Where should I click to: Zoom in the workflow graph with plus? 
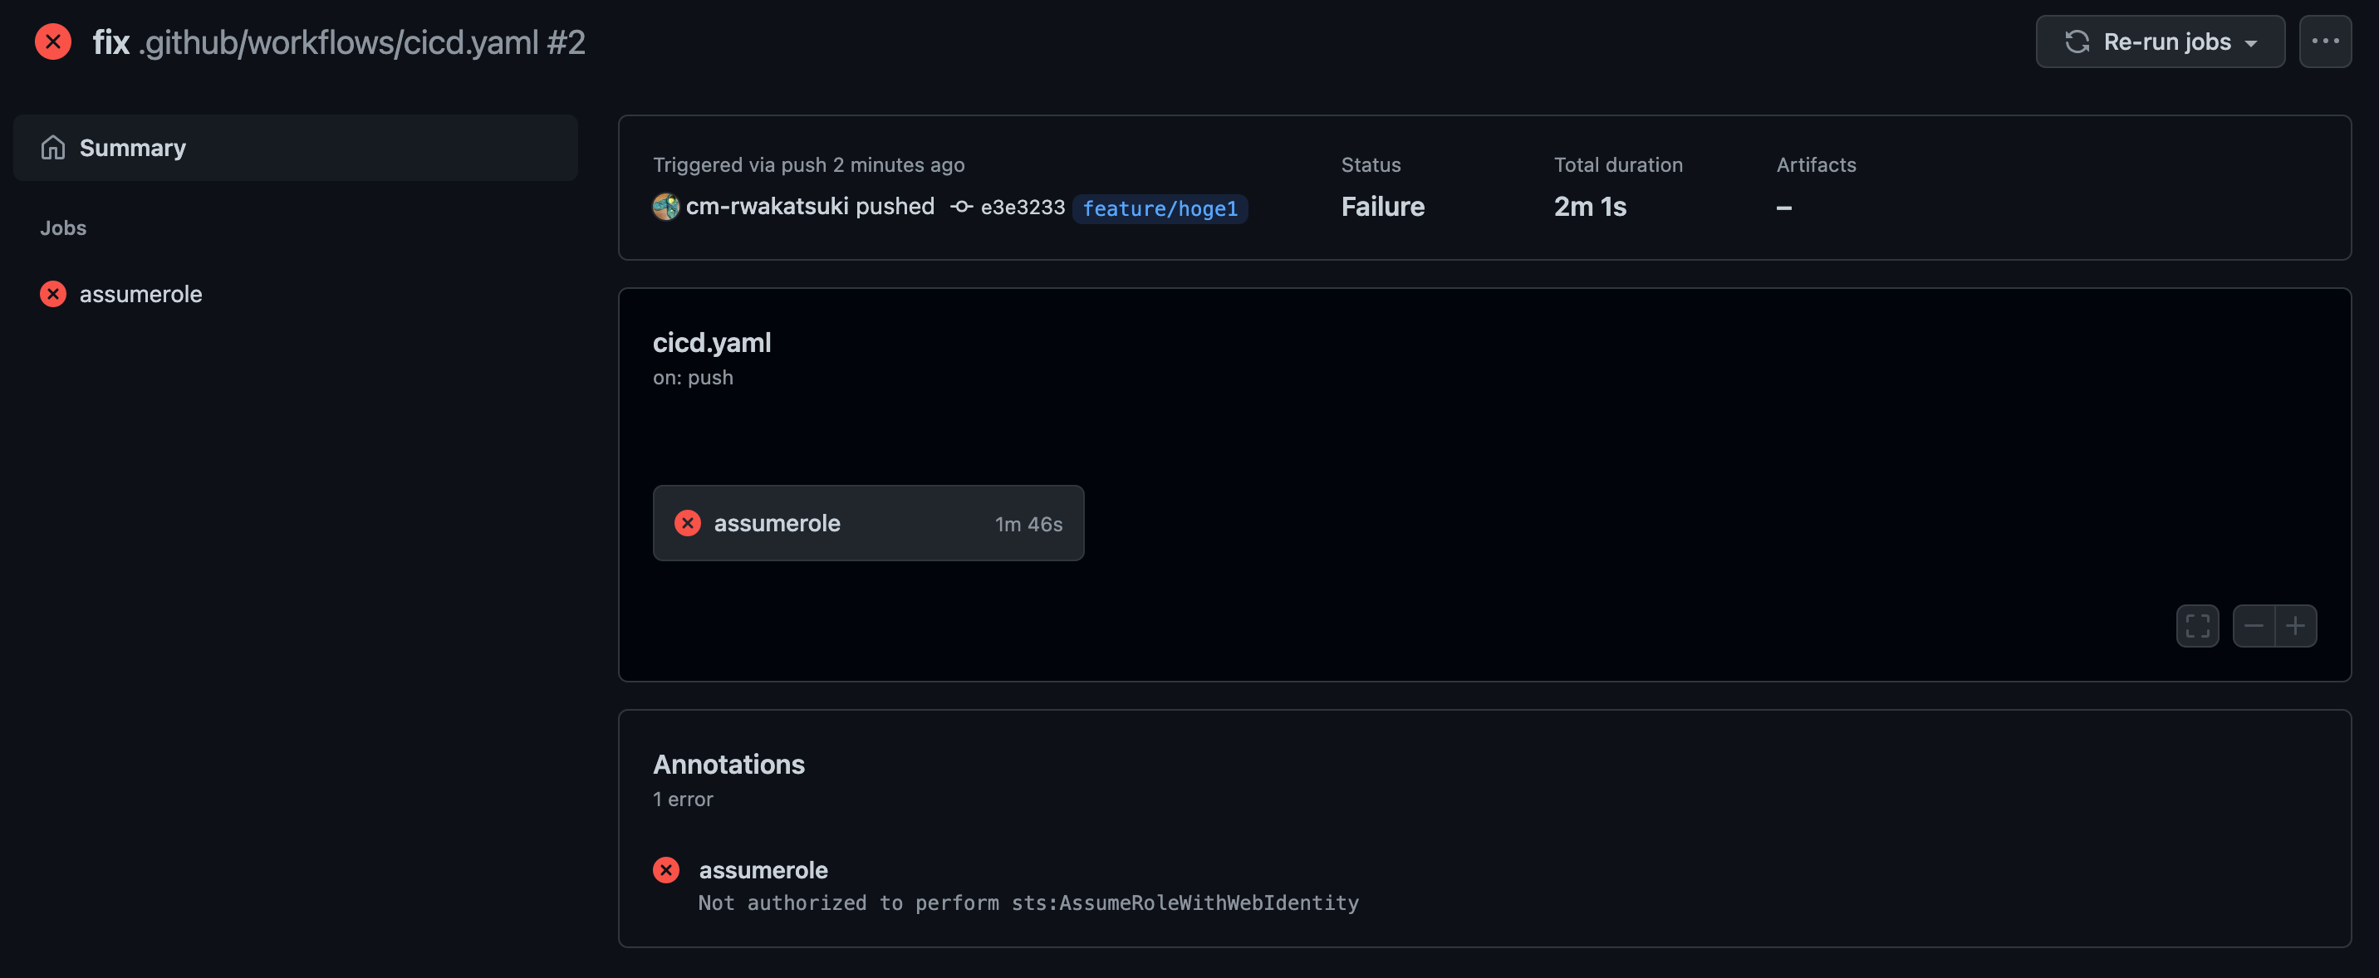coord(2296,627)
